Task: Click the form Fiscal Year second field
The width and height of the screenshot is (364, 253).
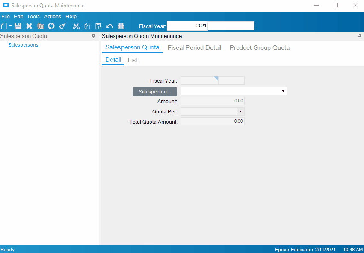Action: (231, 81)
